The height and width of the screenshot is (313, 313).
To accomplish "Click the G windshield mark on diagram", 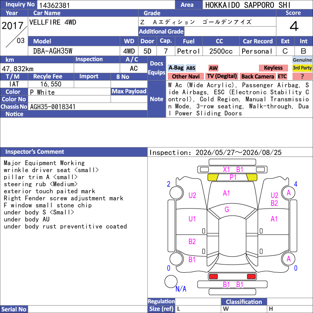I will pyautogui.click(x=227, y=209).
